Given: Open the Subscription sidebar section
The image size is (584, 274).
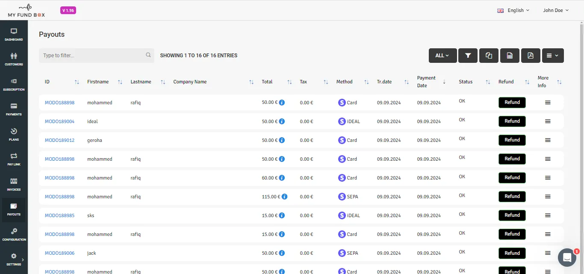Looking at the screenshot, I should pyautogui.click(x=14, y=85).
